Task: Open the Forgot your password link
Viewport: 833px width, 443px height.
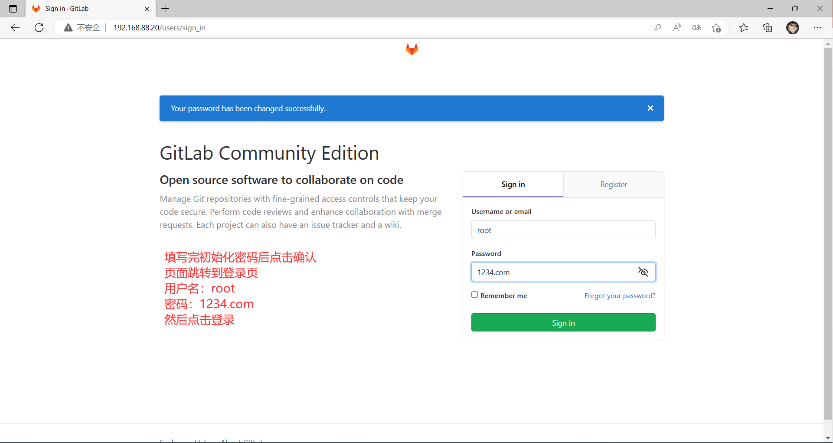Action: [620, 295]
